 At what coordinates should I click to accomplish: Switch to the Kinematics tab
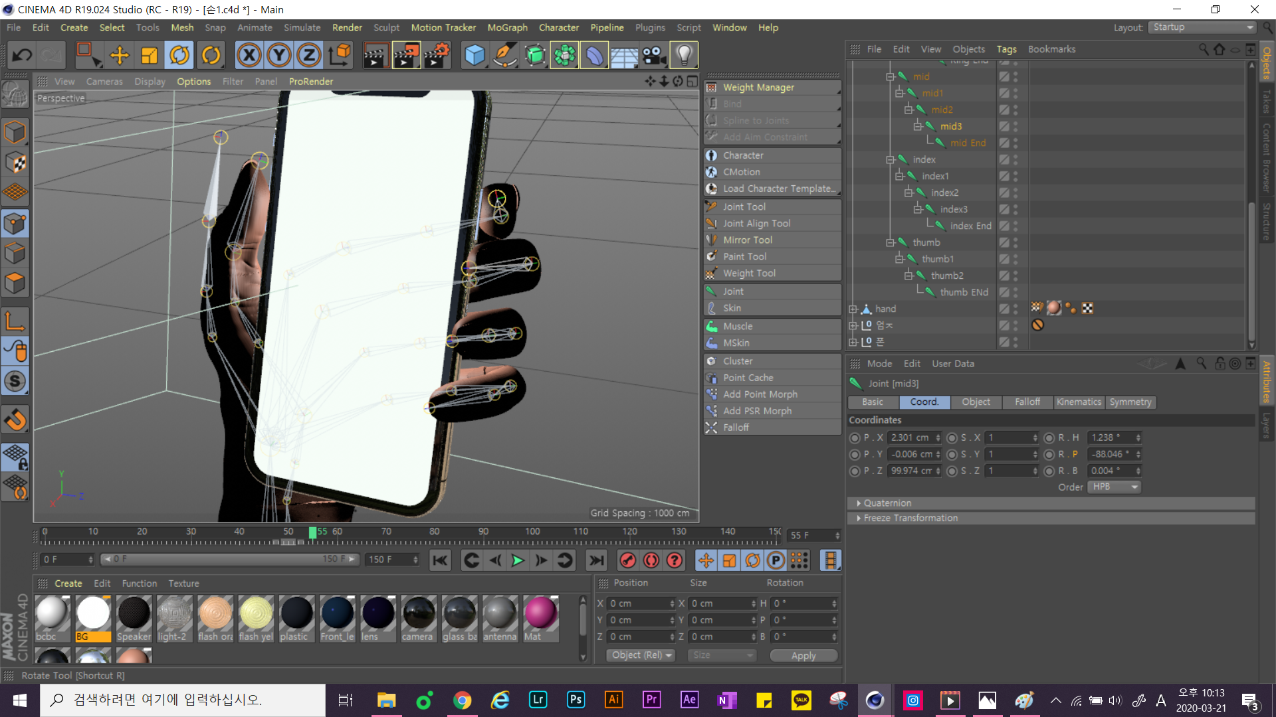tap(1078, 402)
